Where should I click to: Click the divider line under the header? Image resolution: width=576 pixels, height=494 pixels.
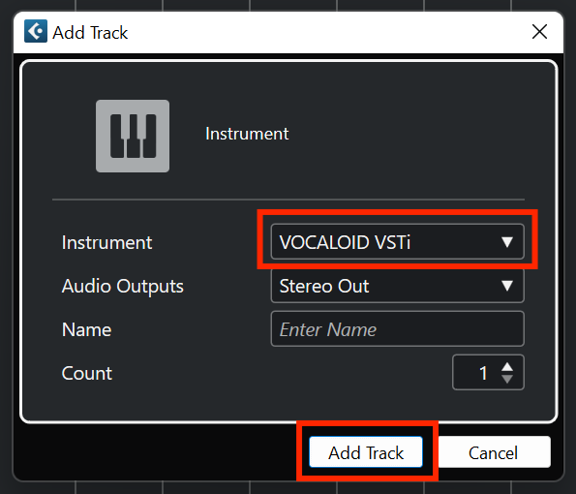click(288, 200)
